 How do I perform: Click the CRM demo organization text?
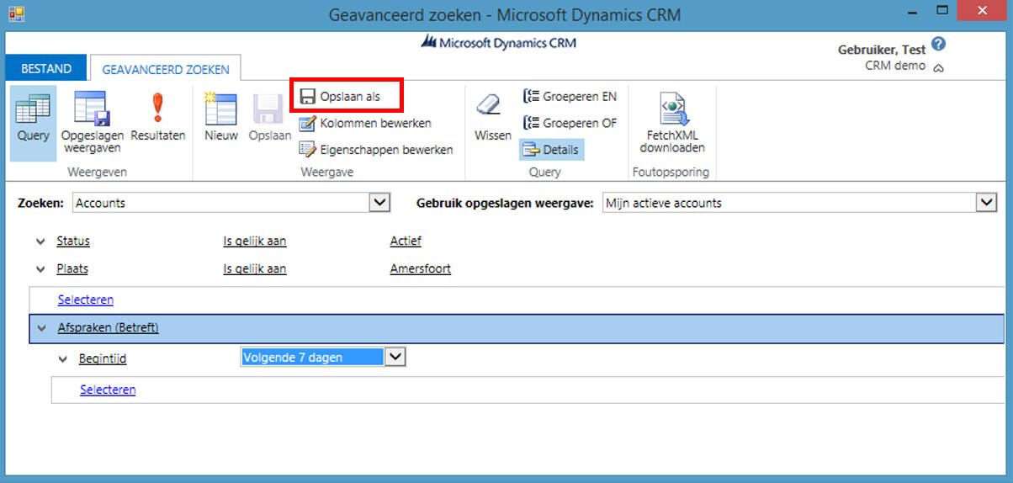tap(895, 66)
